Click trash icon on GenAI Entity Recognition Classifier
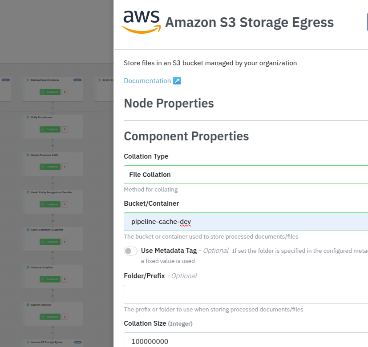Viewport: 368px width, 347px height. (x=65, y=204)
